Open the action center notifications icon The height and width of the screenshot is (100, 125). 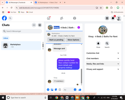coord(121,97)
